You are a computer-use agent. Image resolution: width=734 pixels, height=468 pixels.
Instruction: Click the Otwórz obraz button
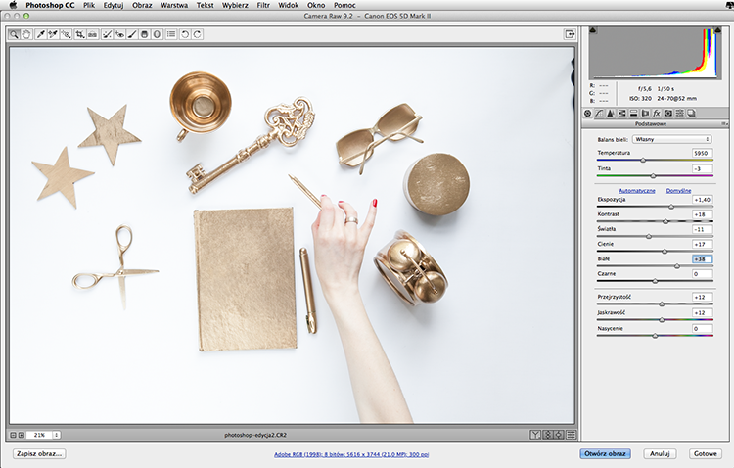pos(605,453)
